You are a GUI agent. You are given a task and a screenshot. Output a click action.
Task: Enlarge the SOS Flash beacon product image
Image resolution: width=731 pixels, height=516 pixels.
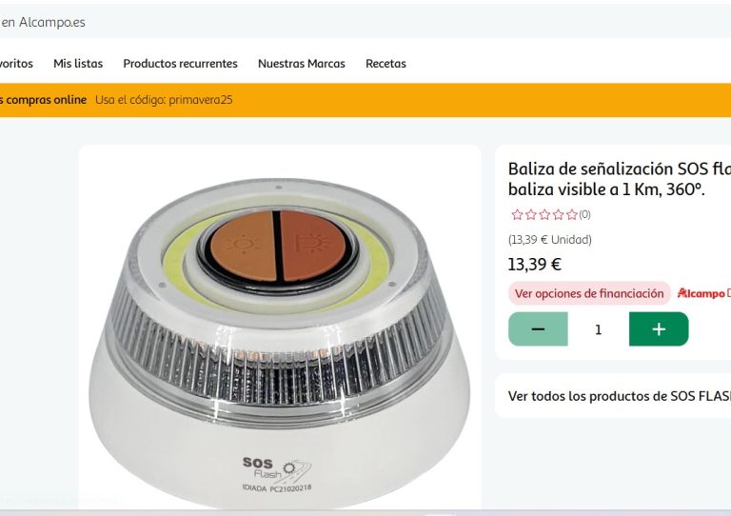280,327
